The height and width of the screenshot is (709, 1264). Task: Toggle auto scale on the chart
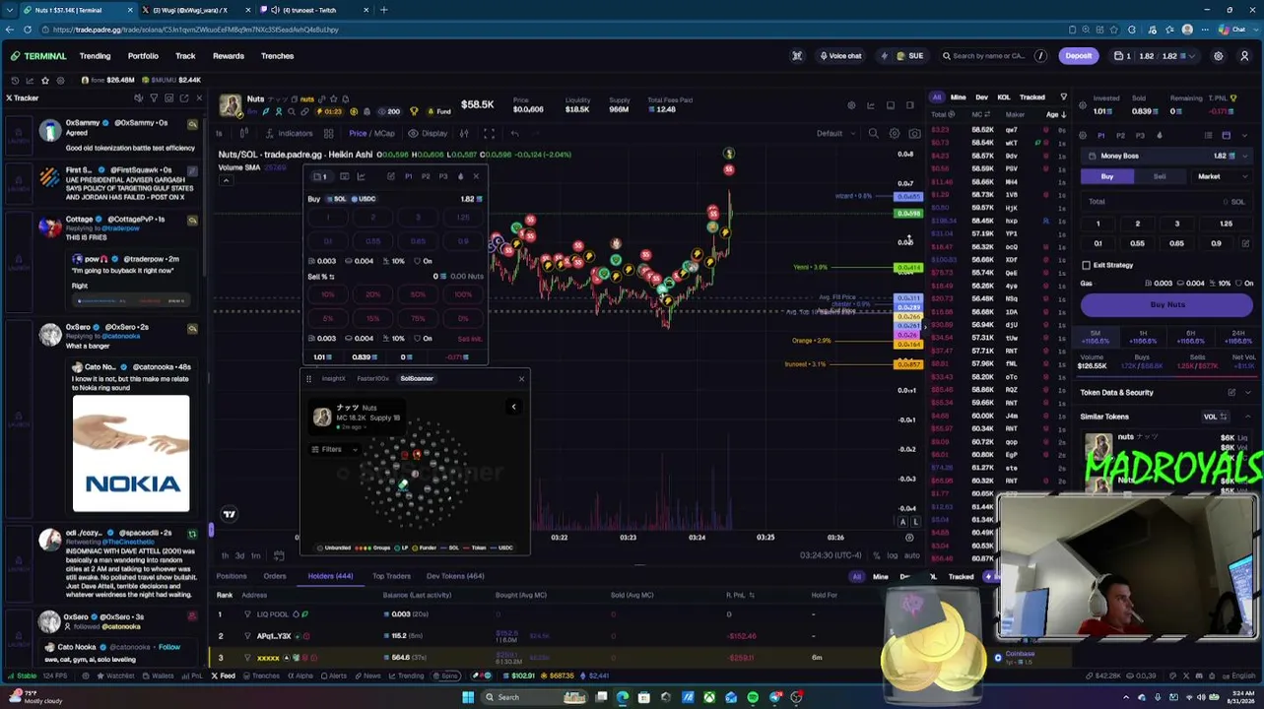912,556
